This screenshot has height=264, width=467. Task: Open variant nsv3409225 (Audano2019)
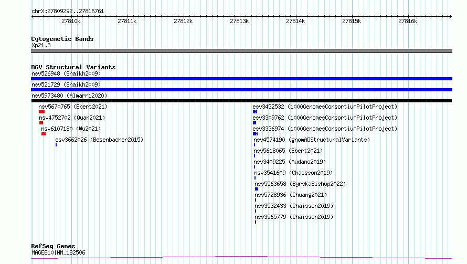[x=290, y=162]
